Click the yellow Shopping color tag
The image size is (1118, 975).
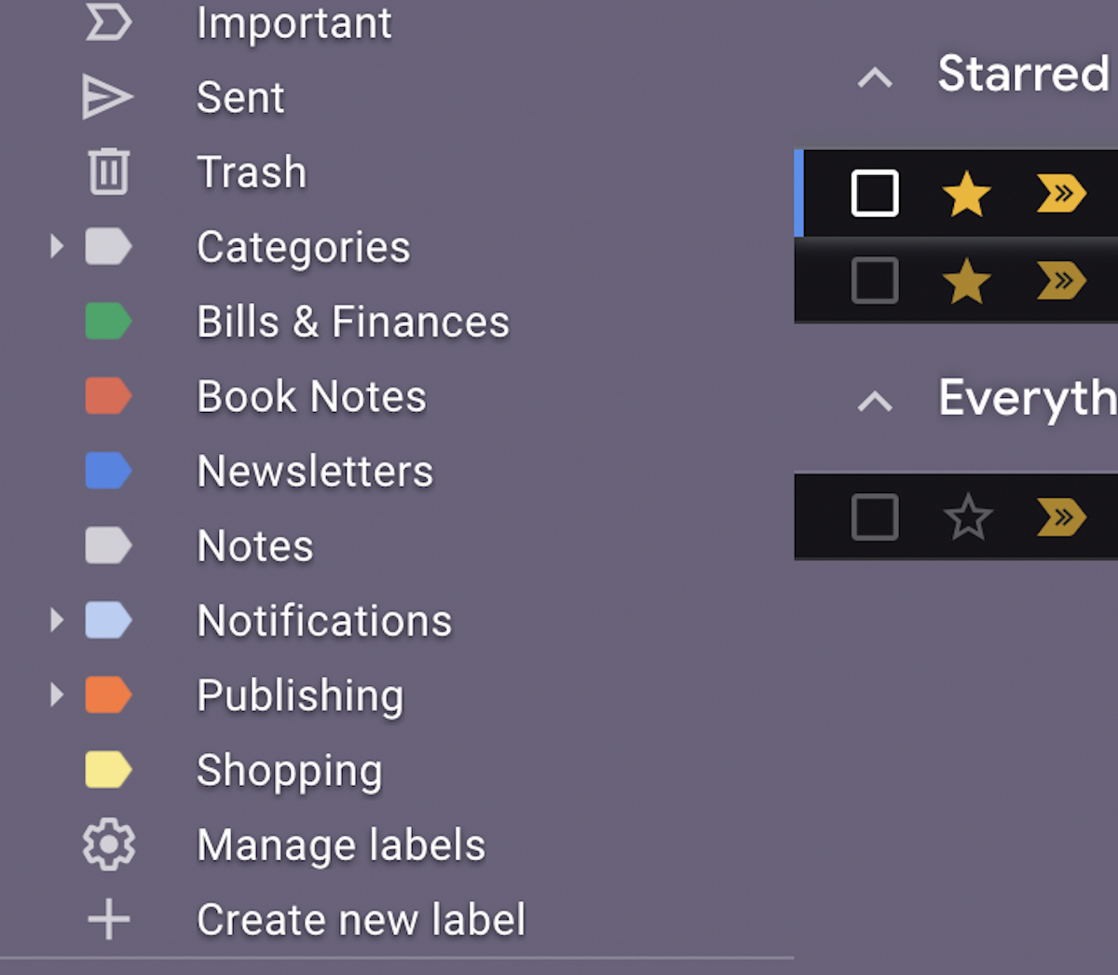108,770
